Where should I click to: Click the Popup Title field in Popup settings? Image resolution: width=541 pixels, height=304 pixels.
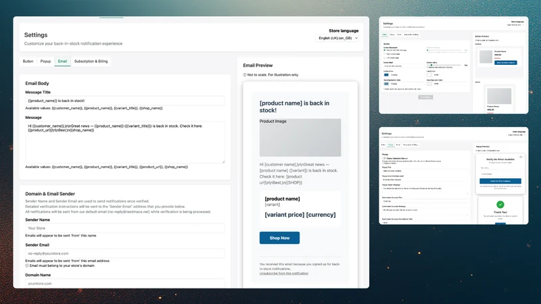[x=425, y=171]
